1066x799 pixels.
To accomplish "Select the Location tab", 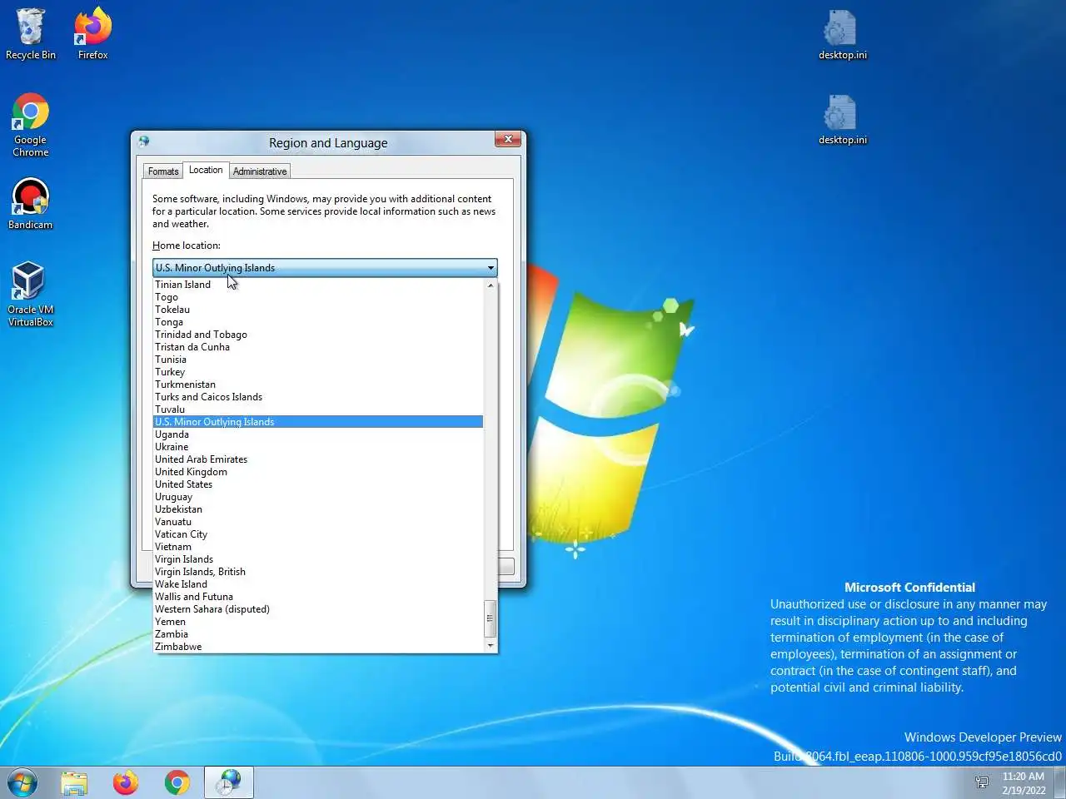I will (x=206, y=170).
